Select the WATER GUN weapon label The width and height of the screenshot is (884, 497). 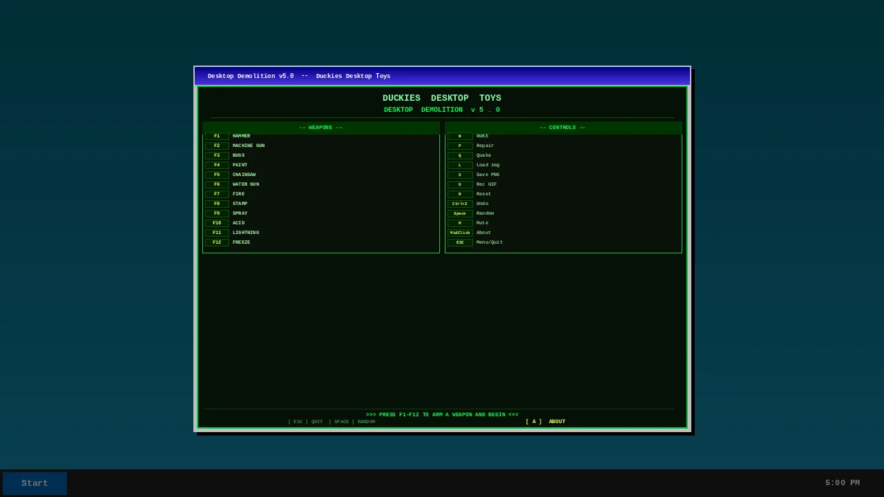(x=246, y=184)
